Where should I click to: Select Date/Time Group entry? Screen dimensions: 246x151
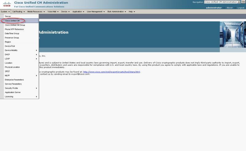(x=19, y=33)
